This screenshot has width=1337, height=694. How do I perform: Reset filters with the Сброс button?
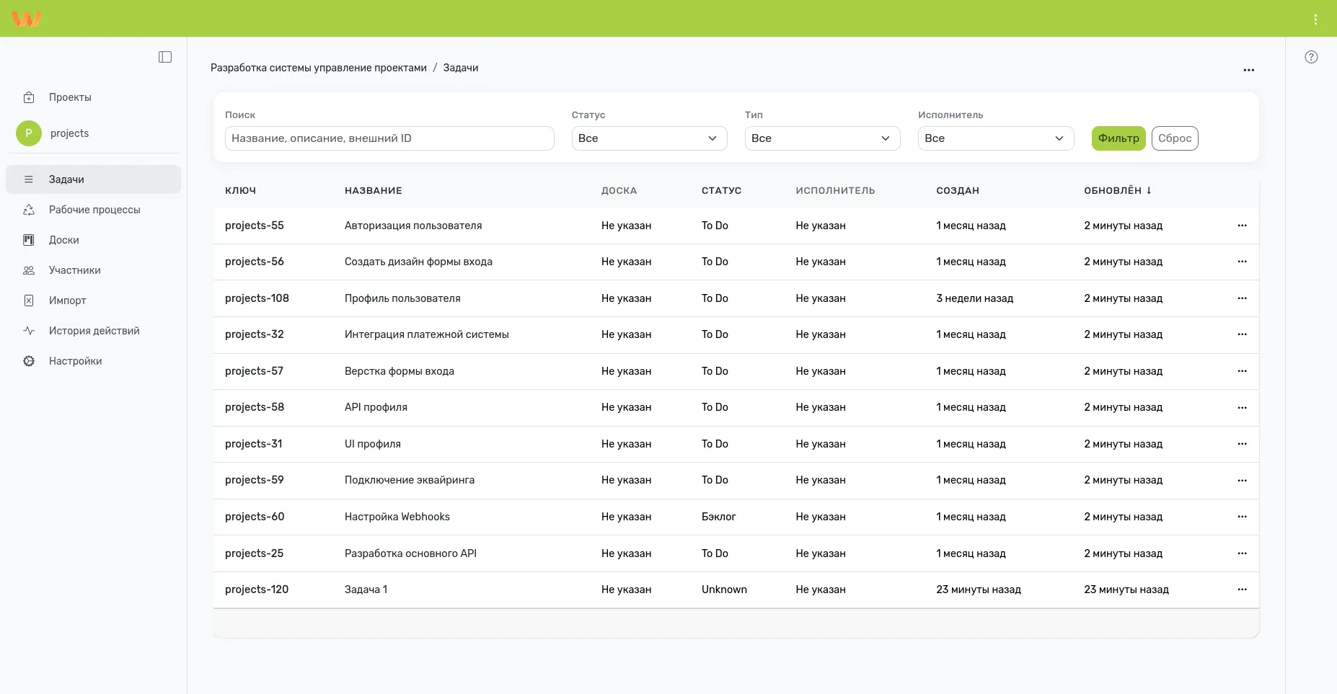[1175, 138]
